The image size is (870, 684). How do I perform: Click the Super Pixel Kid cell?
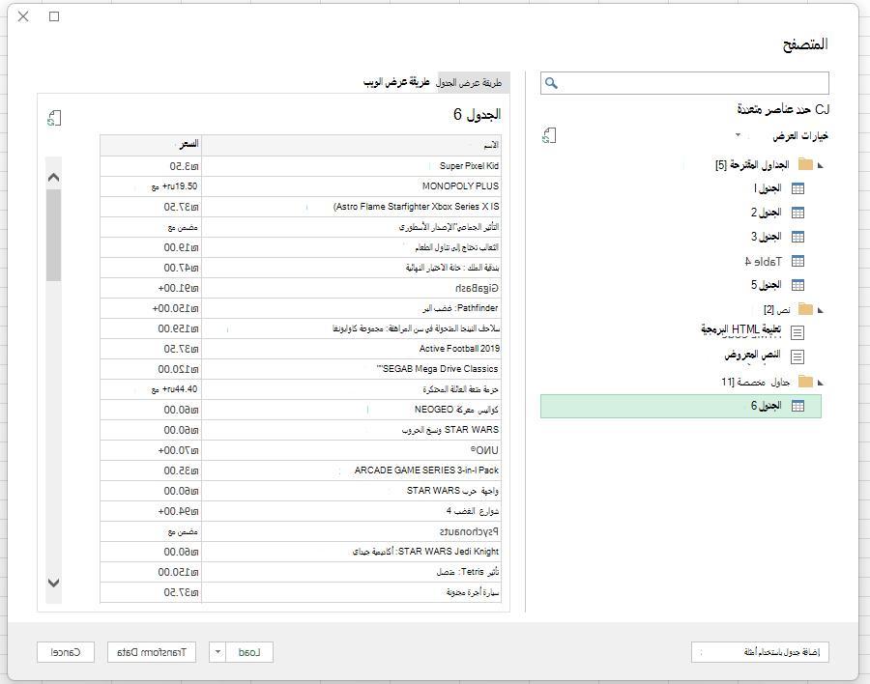point(351,166)
